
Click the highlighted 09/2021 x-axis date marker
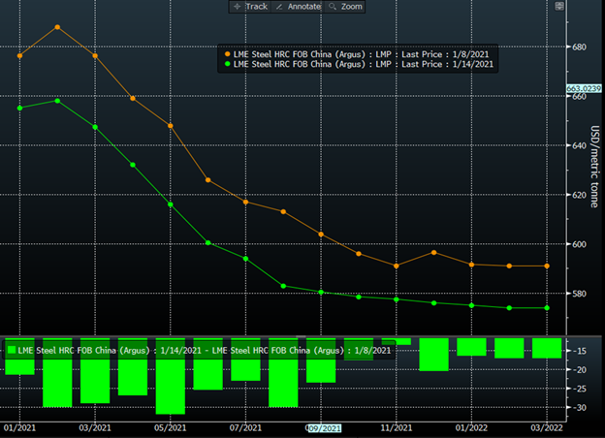tap(323, 427)
